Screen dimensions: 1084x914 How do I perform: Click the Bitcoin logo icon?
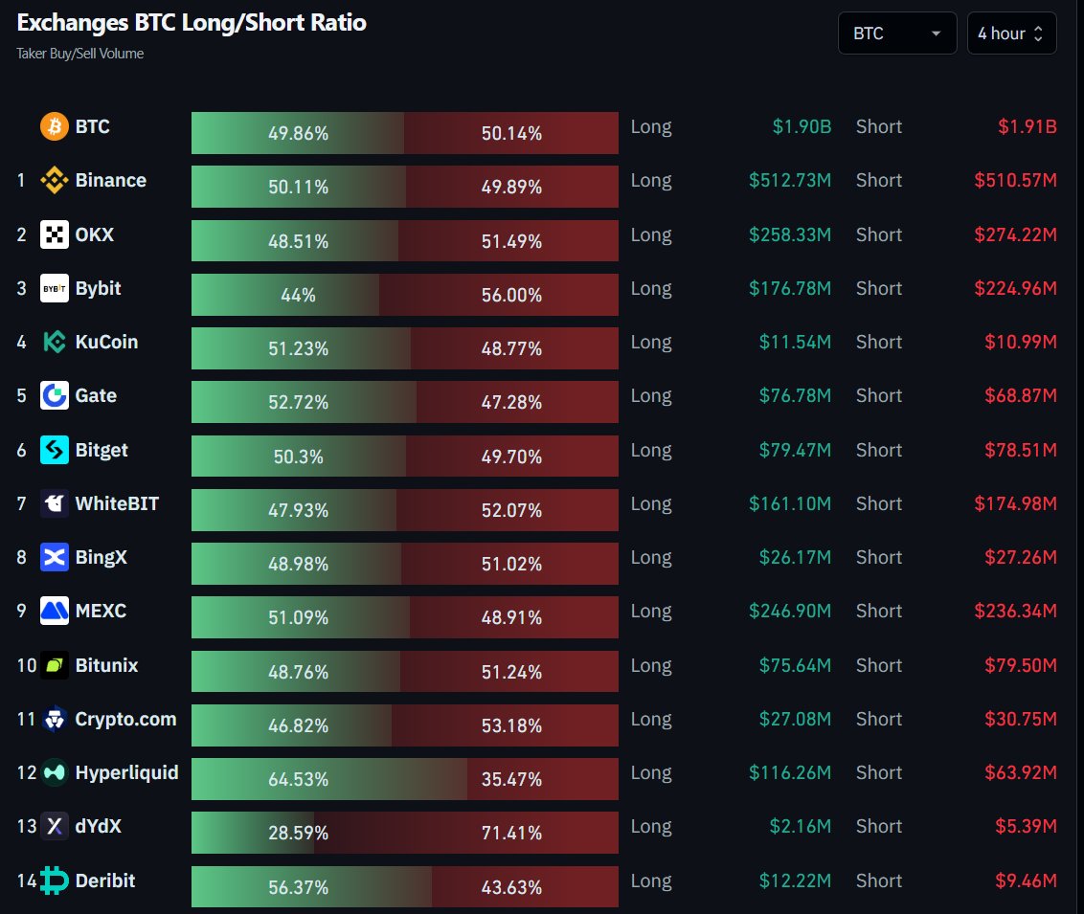coord(54,126)
